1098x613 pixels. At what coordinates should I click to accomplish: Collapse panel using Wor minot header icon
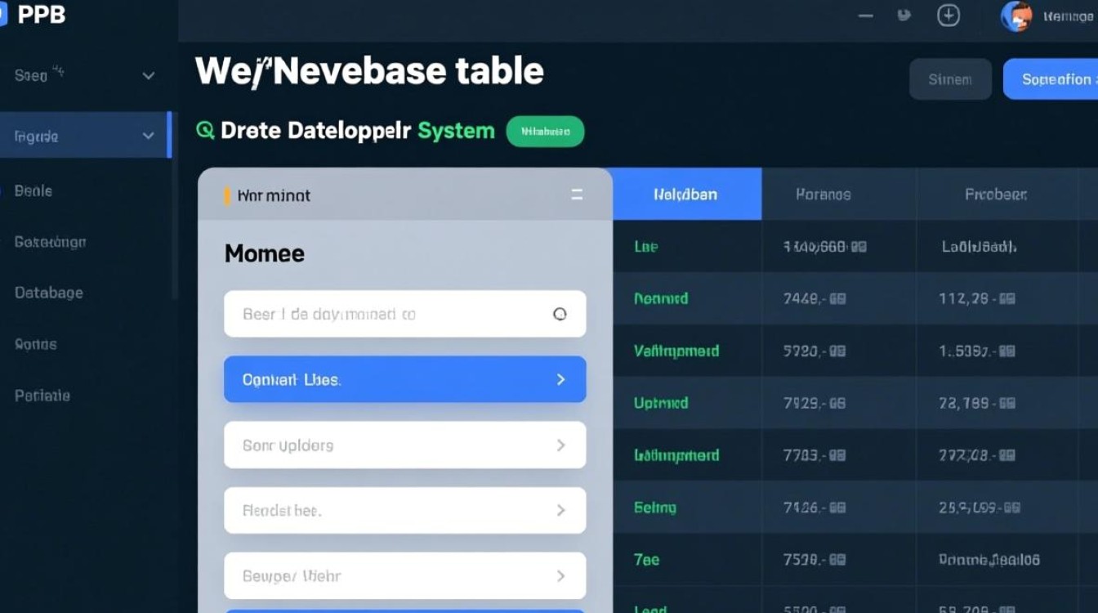click(577, 195)
